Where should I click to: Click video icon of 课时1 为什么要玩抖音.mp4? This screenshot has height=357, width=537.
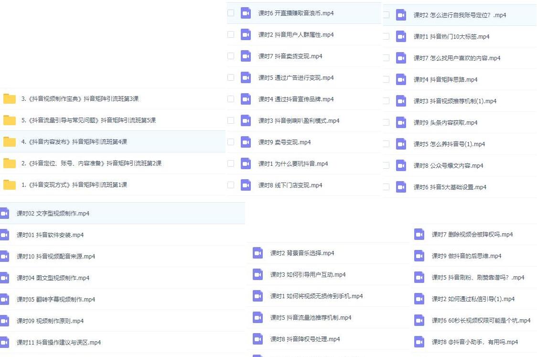(x=246, y=164)
